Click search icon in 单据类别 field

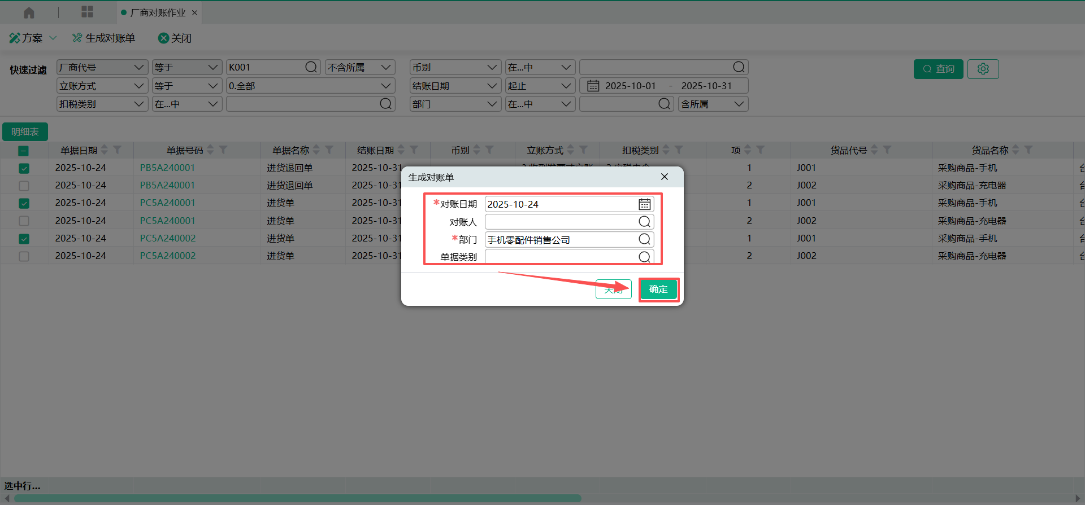644,257
